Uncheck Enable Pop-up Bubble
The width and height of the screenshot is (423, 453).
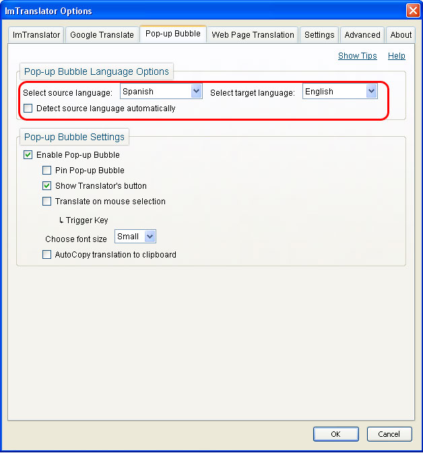click(28, 155)
